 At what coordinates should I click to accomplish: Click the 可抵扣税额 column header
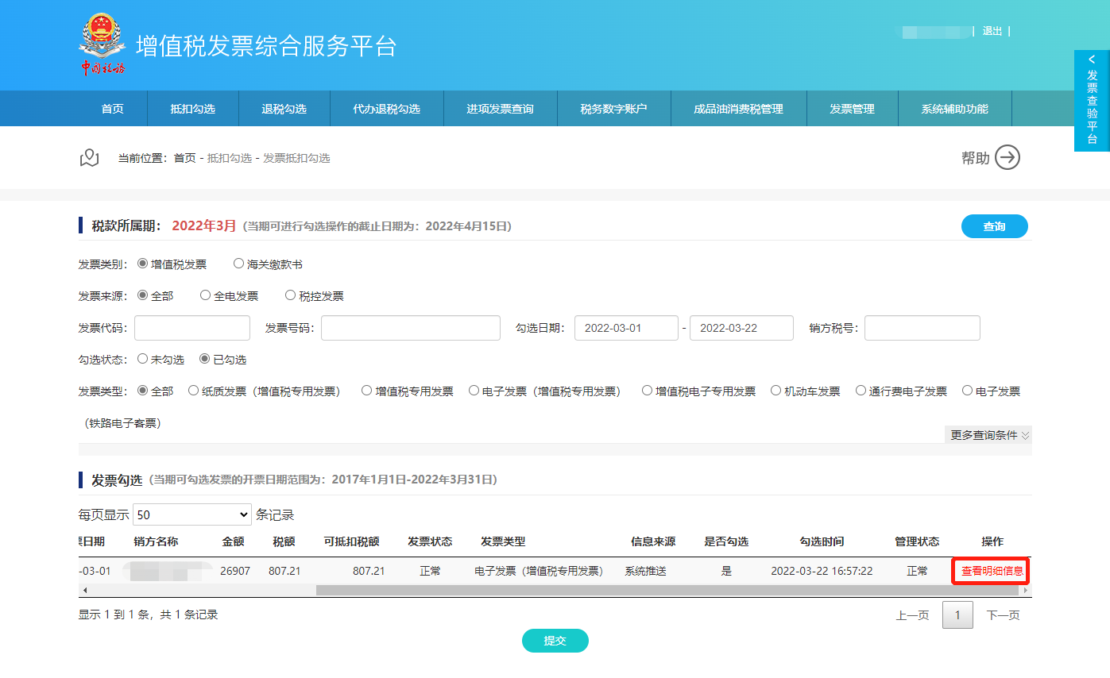[x=352, y=541]
